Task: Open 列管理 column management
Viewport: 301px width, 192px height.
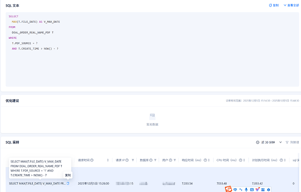Action: [x=293, y=142]
